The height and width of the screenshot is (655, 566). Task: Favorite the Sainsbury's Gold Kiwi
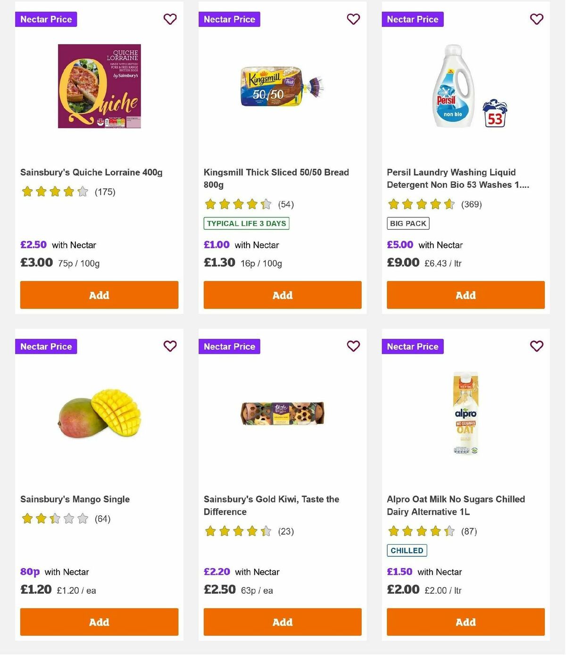click(x=353, y=346)
